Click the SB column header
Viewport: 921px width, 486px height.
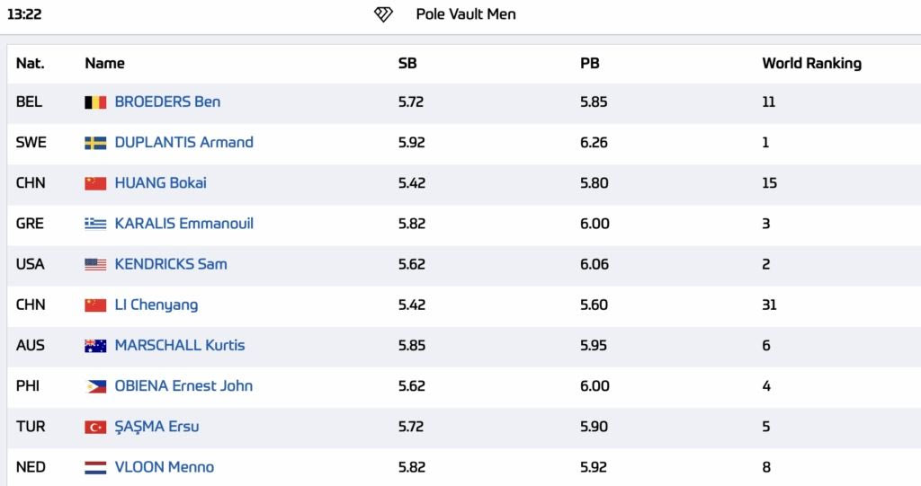(x=407, y=63)
